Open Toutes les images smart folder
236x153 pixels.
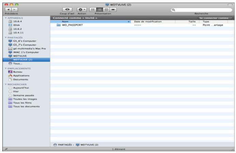pos(22,99)
